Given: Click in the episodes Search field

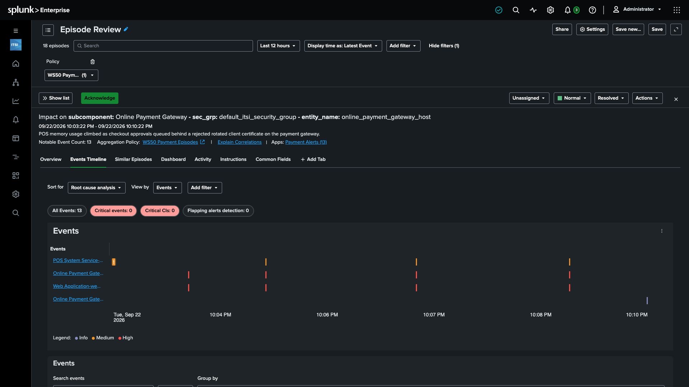Looking at the screenshot, I should (163, 46).
